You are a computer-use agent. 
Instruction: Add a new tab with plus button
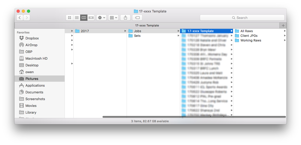283,25
